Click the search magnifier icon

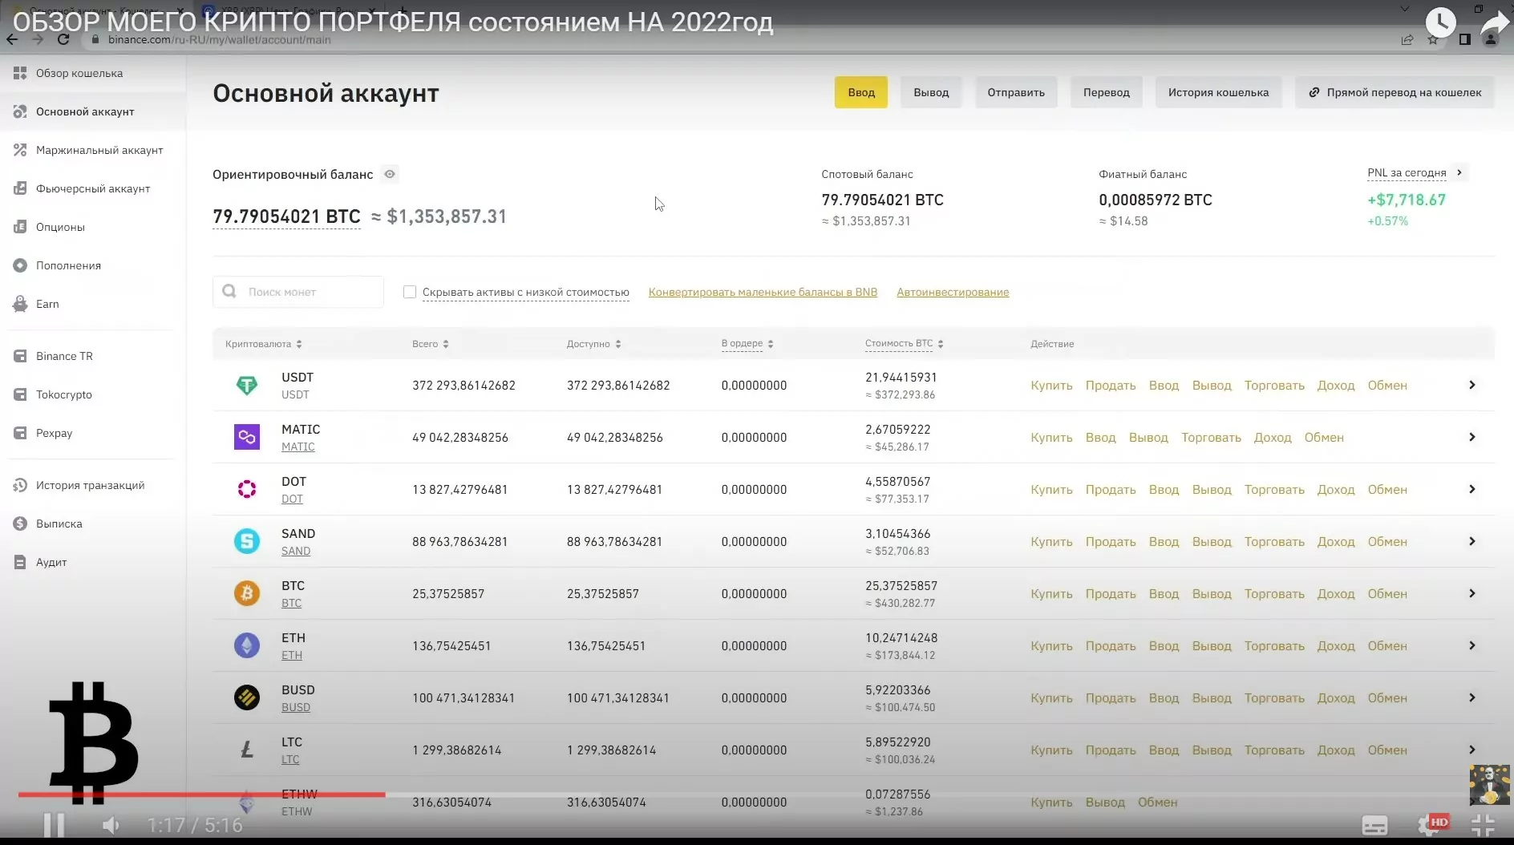click(229, 291)
